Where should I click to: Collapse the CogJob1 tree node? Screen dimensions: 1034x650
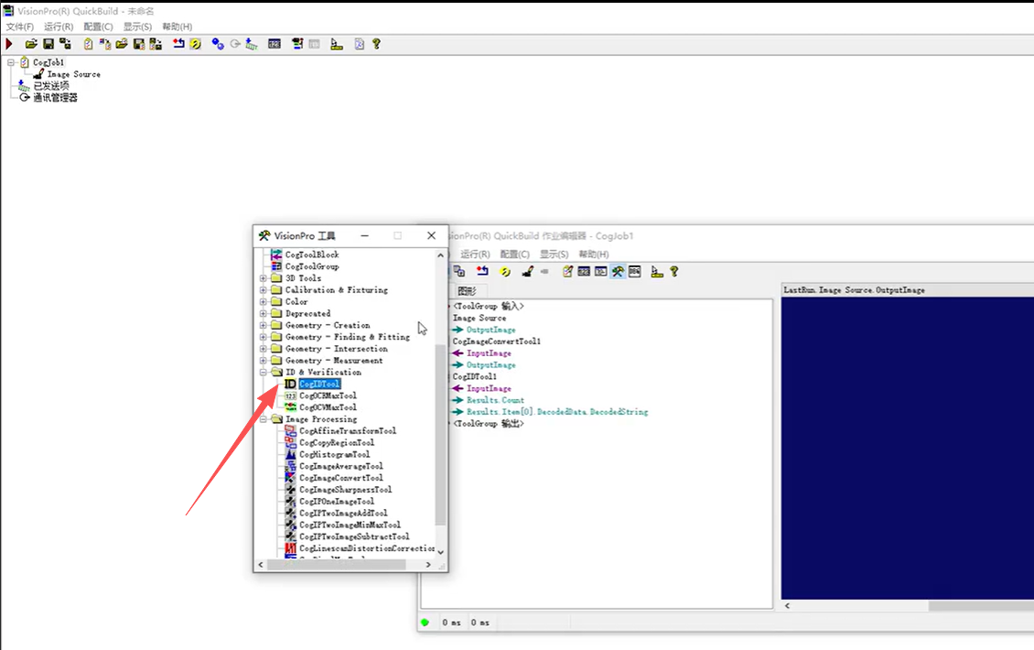pyautogui.click(x=11, y=62)
